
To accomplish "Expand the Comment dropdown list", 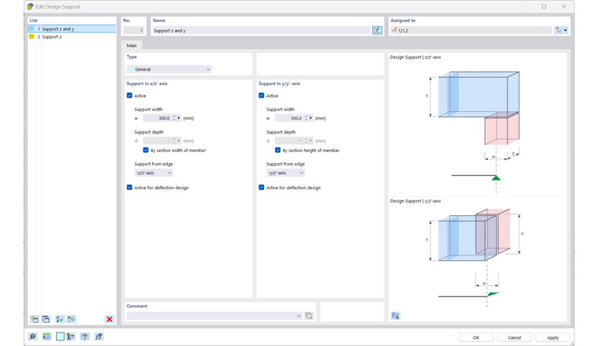I will point(299,316).
